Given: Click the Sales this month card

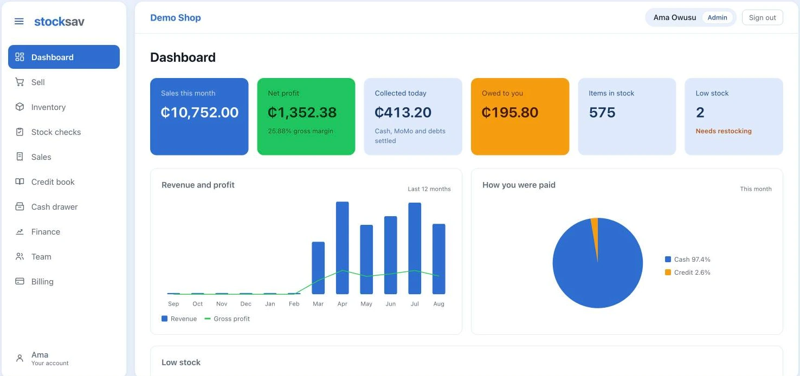Looking at the screenshot, I should 199,116.
